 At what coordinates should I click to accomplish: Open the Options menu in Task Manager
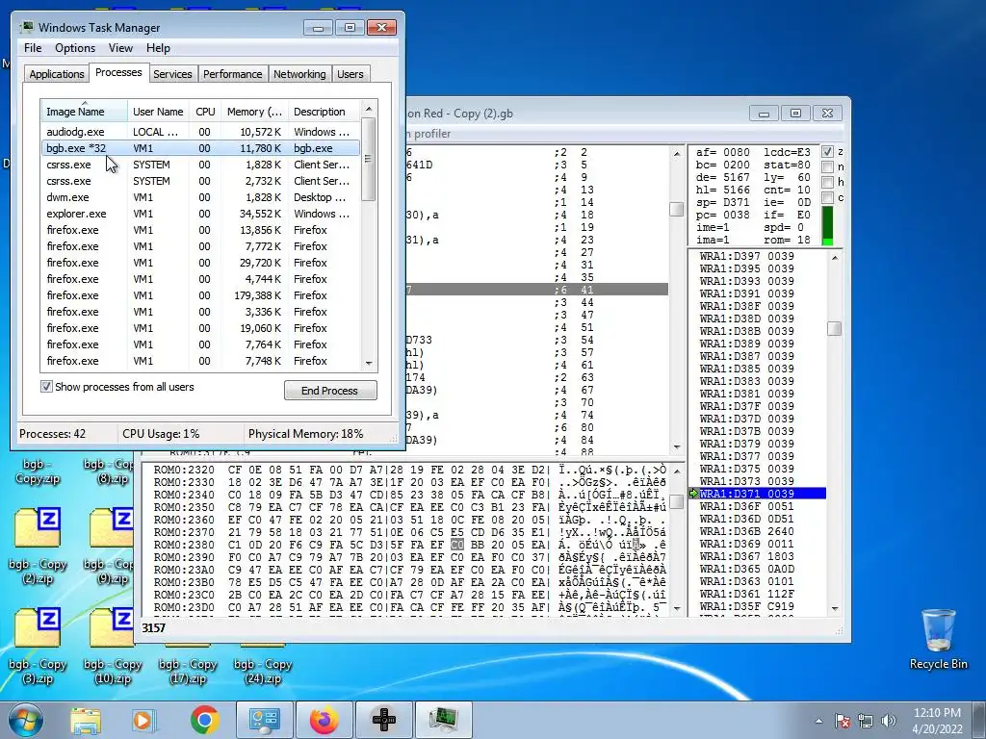(75, 48)
